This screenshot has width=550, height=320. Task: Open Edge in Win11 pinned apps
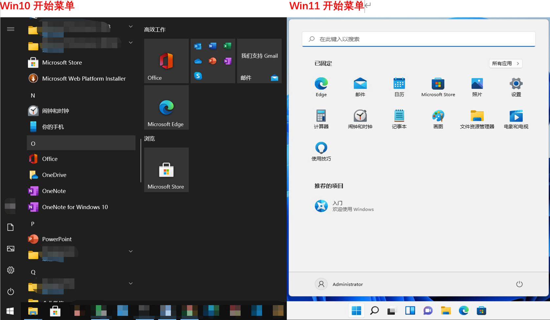coord(321,87)
